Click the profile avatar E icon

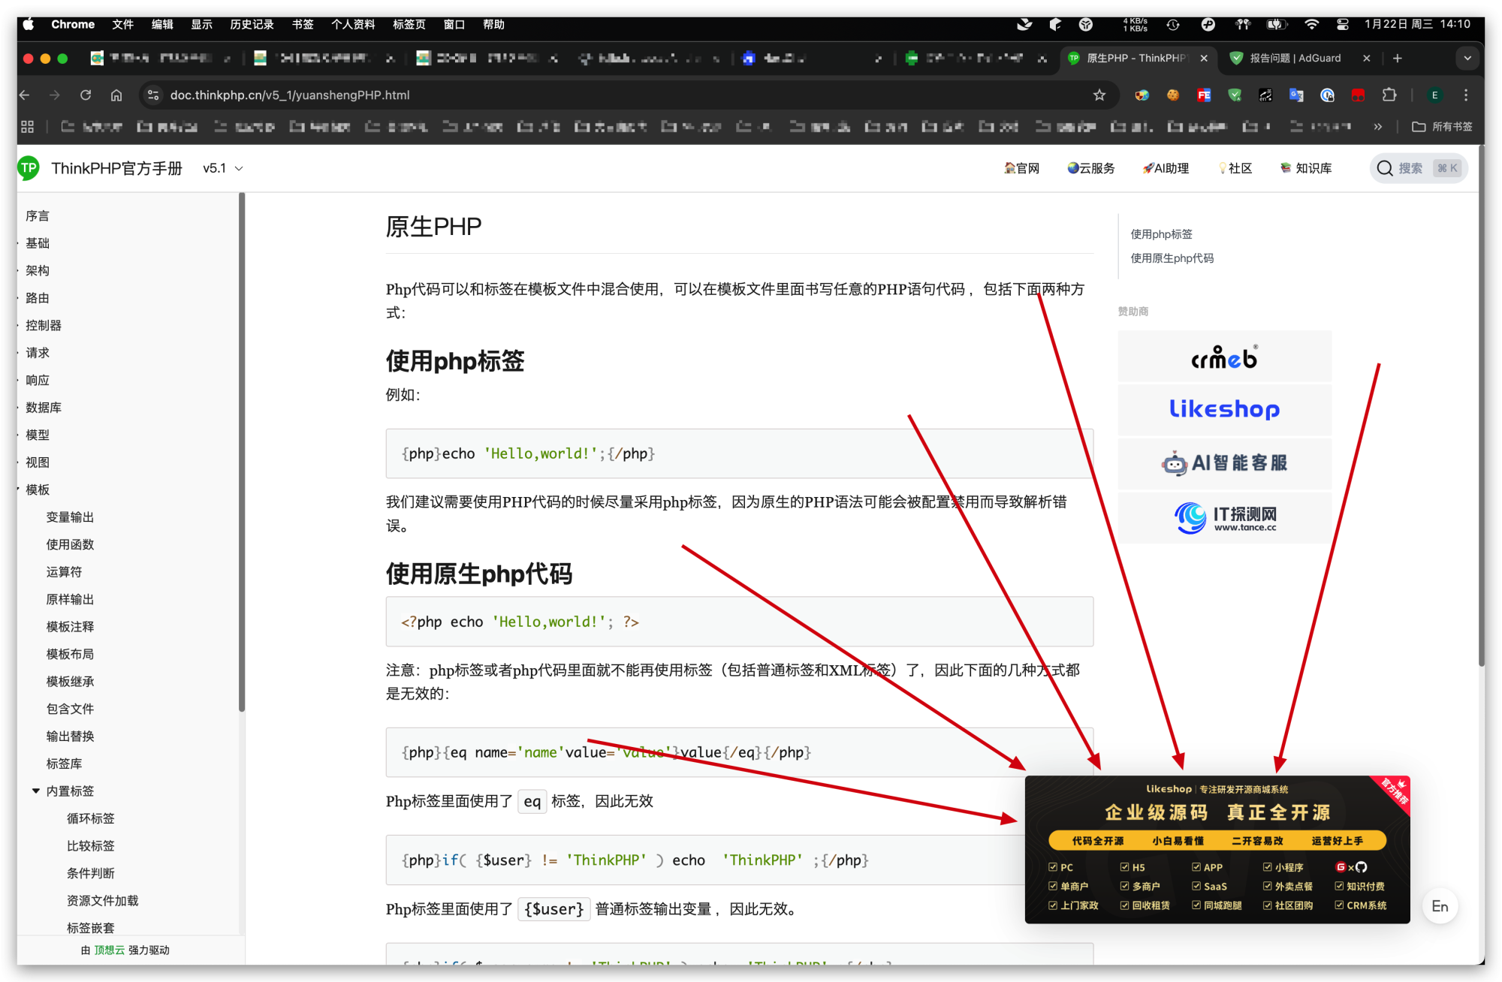1435,95
